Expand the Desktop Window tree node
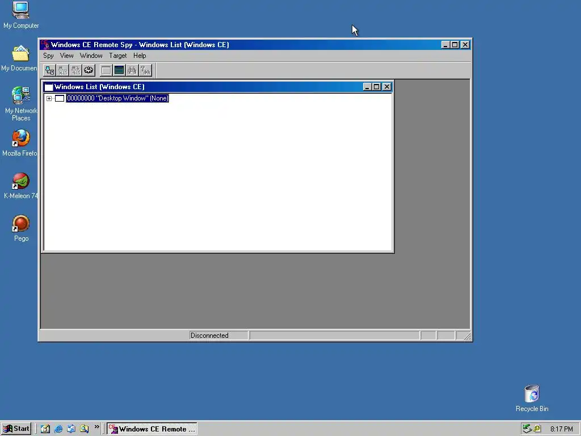The width and height of the screenshot is (581, 436). pos(49,98)
